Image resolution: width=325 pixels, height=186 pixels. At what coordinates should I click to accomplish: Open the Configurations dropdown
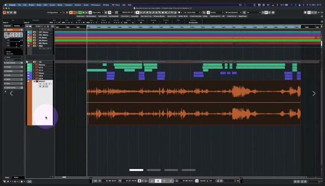54,13
